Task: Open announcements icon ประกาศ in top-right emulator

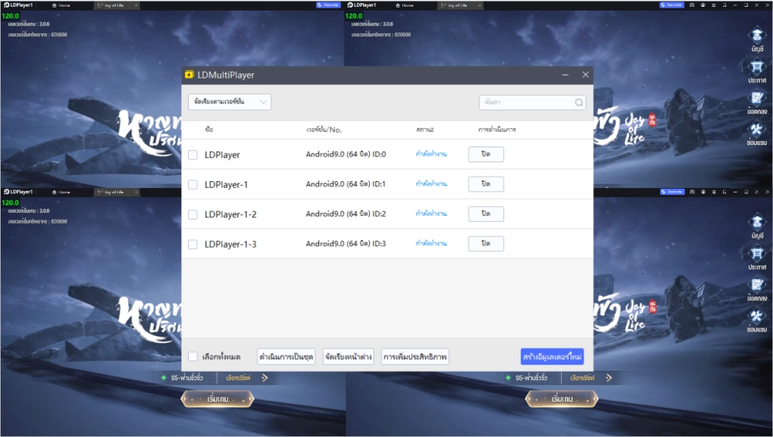Action: (x=756, y=71)
